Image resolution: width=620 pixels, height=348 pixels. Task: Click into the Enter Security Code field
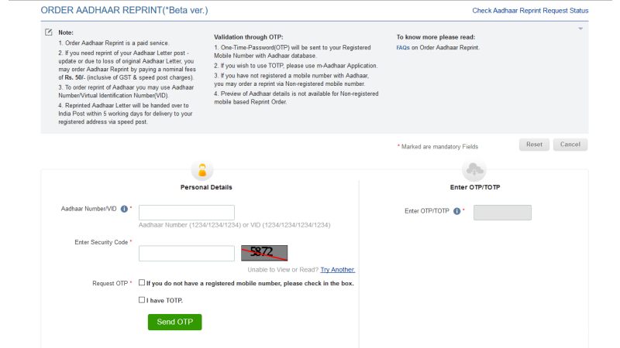coord(186,253)
